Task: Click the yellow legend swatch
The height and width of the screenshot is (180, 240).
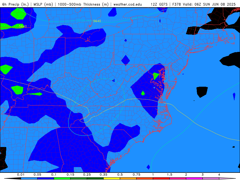Action: [112, 178]
